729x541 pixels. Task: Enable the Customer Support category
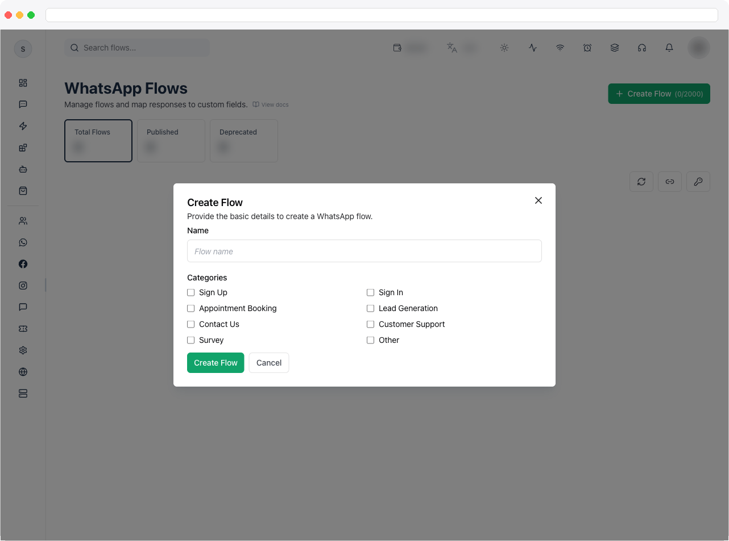371,324
